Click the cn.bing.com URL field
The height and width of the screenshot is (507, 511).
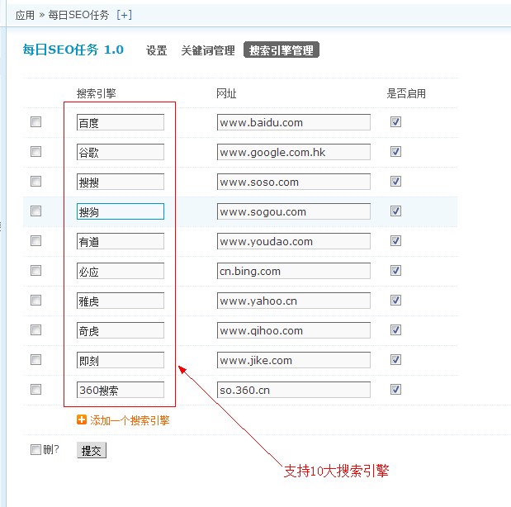click(294, 271)
